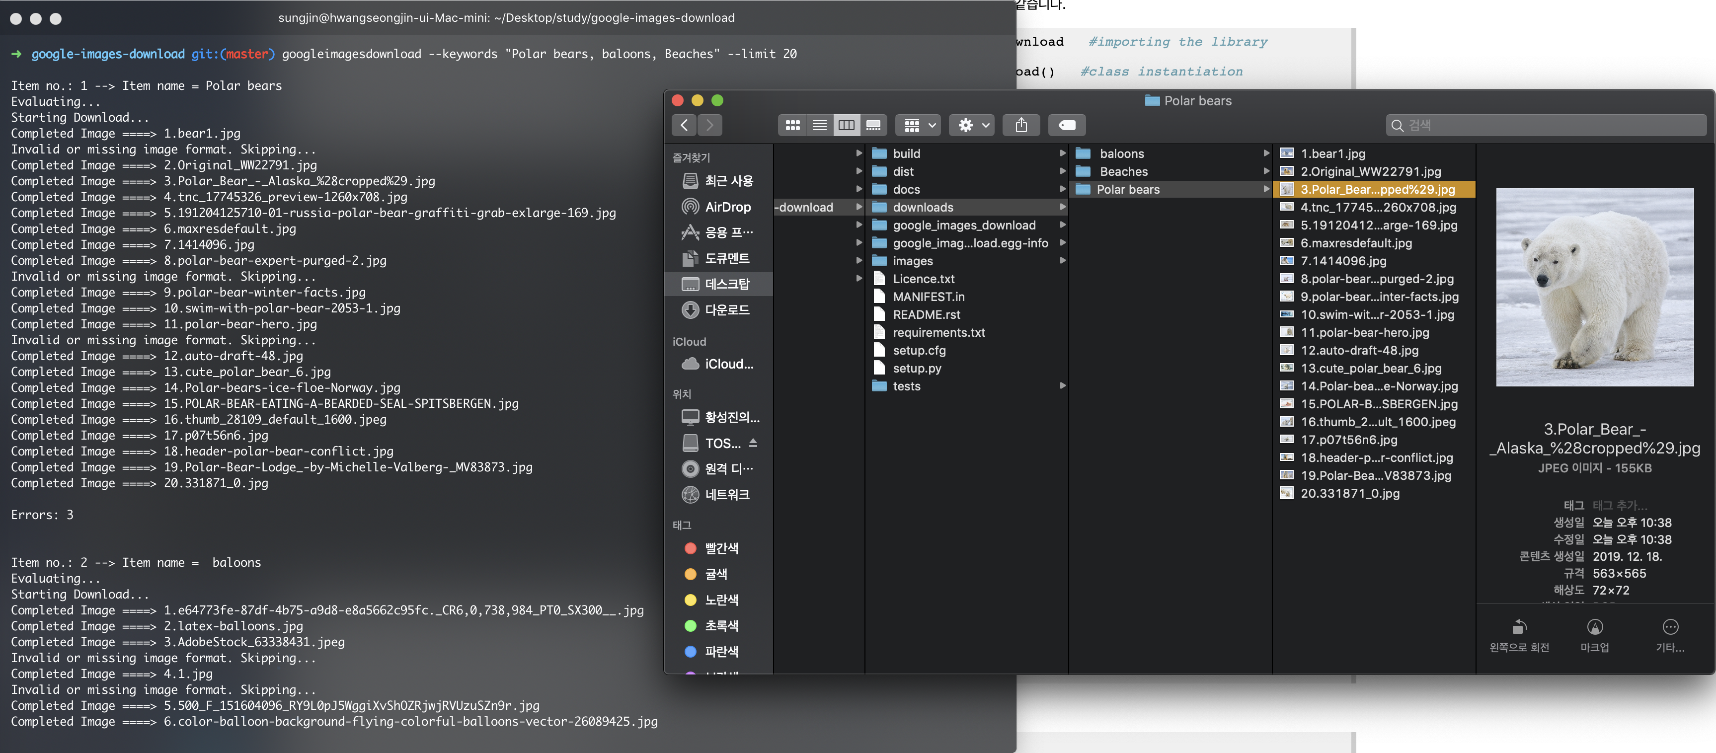This screenshot has width=1716, height=753.
Task: Expand google_images_download folder arrow
Action: [1063, 225]
